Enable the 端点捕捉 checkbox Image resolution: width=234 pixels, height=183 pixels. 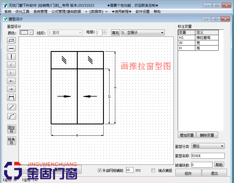tap(153, 170)
